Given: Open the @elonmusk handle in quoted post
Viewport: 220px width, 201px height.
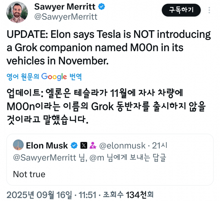Looking at the screenshot, I should (122, 146).
